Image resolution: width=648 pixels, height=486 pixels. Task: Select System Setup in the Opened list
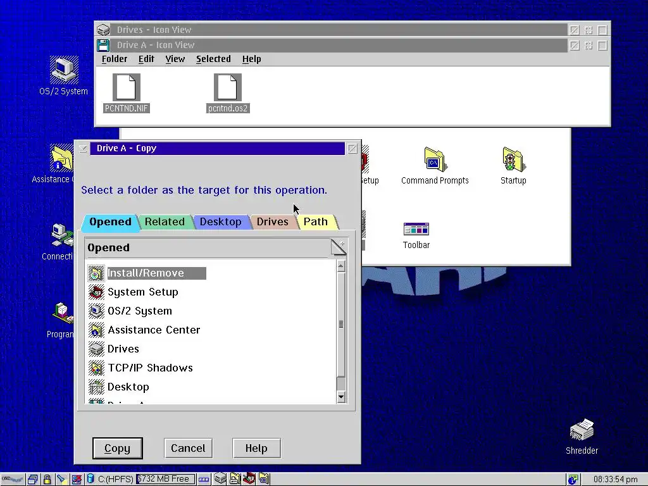(133, 292)
